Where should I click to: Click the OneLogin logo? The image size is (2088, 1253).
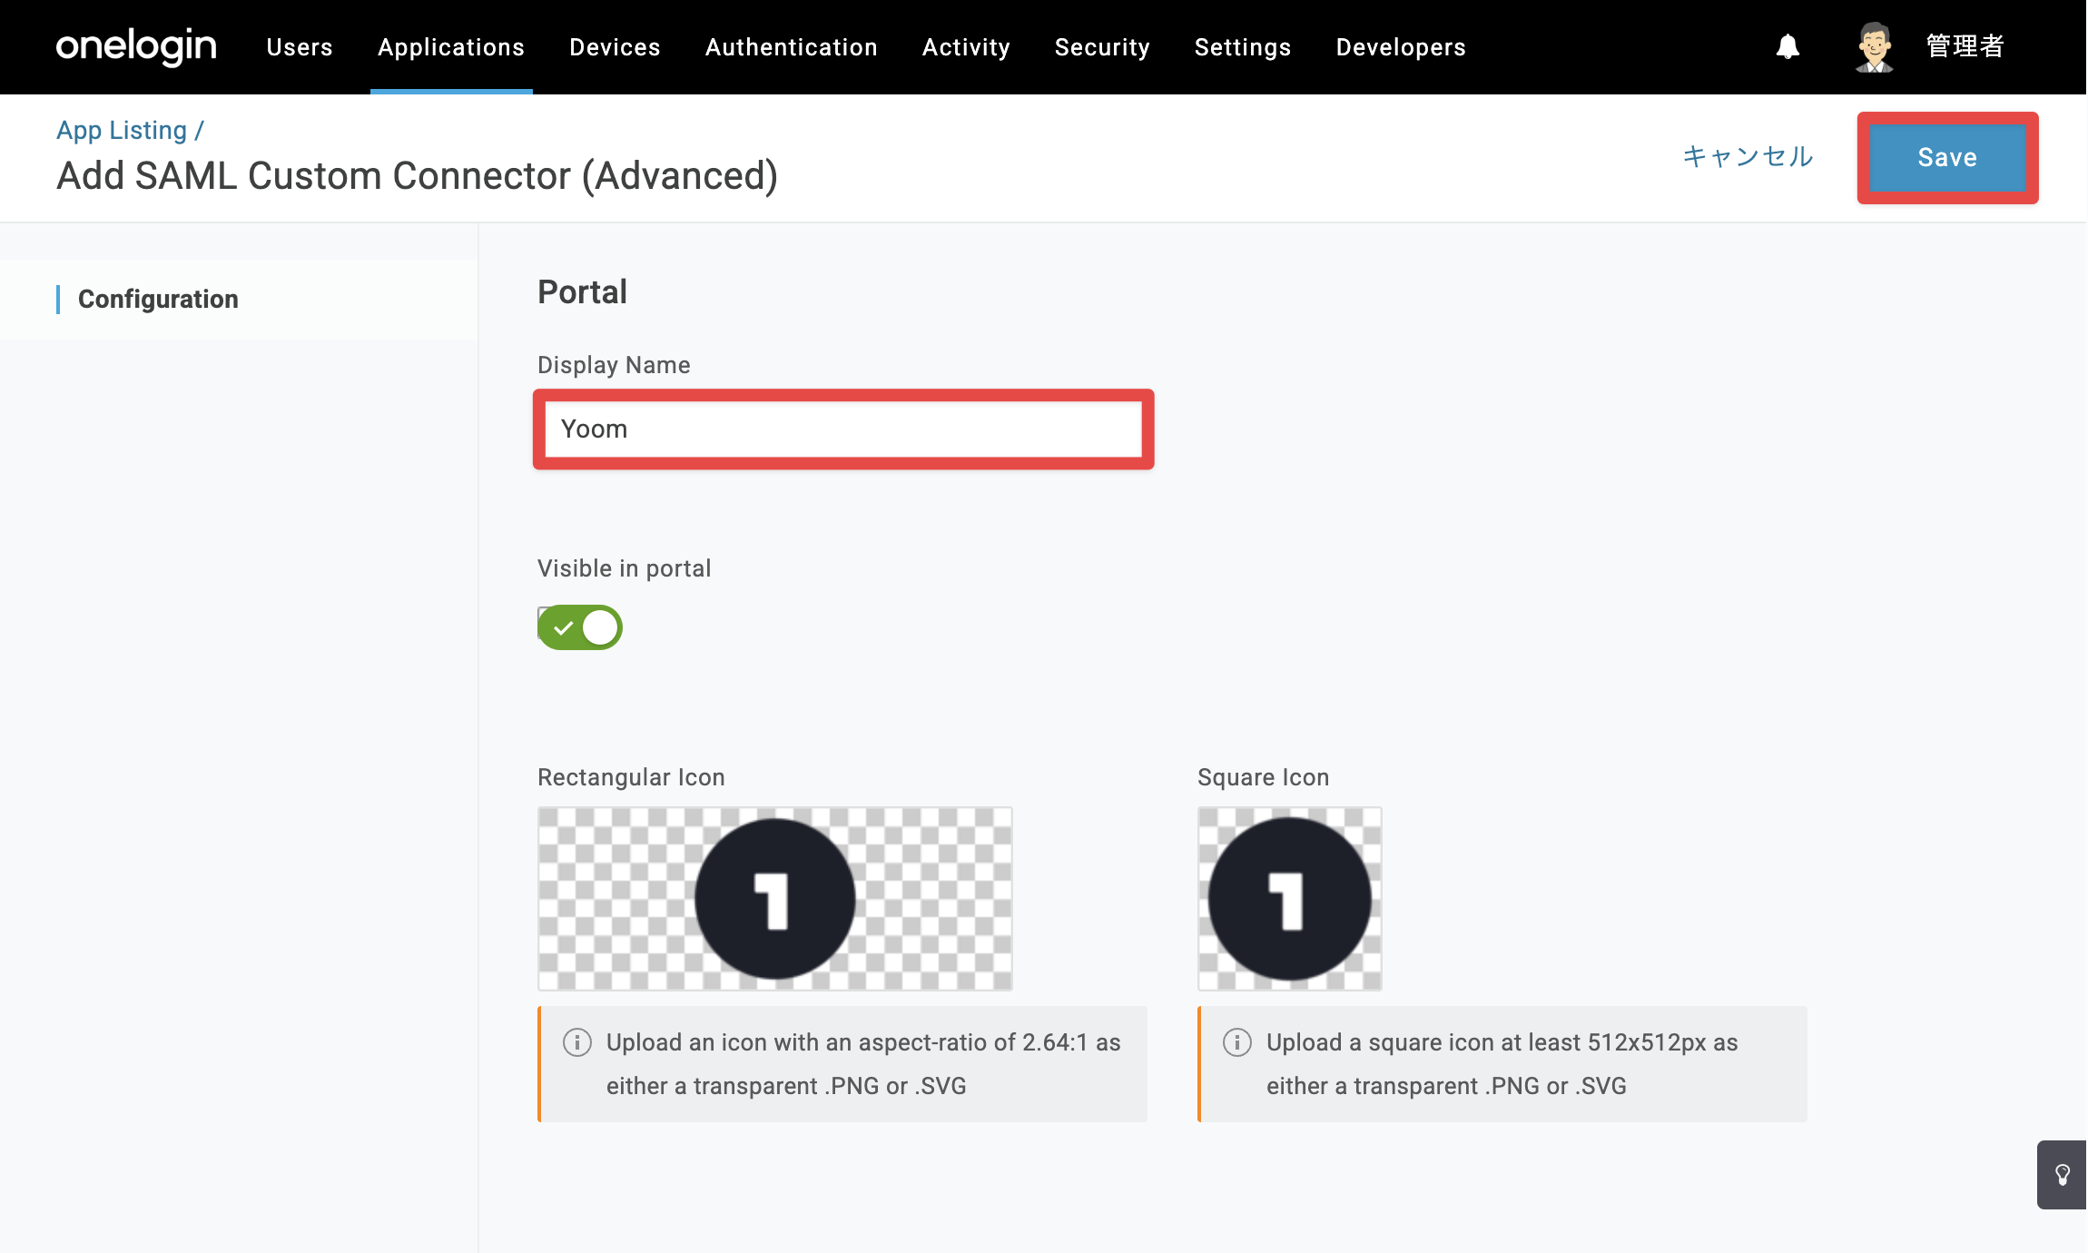[x=136, y=46]
